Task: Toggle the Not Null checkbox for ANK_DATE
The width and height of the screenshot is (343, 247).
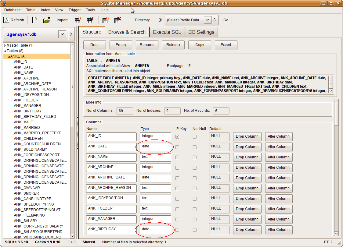Action: point(195,147)
